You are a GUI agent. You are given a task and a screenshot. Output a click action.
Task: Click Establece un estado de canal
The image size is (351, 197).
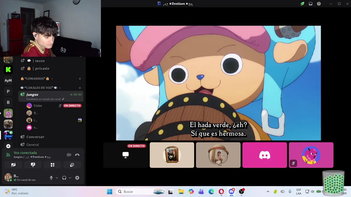pyautogui.click(x=44, y=99)
